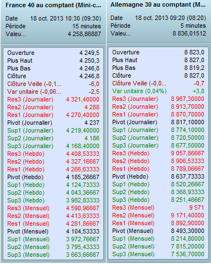Image resolution: width=211 pixels, height=264 pixels.
Task: Select Allemagne 30 Pivot (Mensuel) 8 493,30000
Action: [158, 231]
